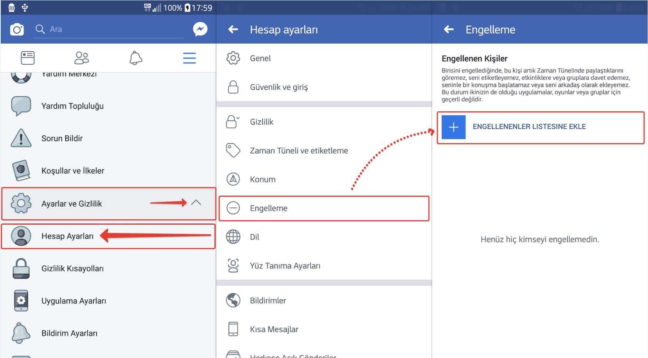Open Messenger chat icon
Screen dimensions: 648x358
click(x=200, y=29)
